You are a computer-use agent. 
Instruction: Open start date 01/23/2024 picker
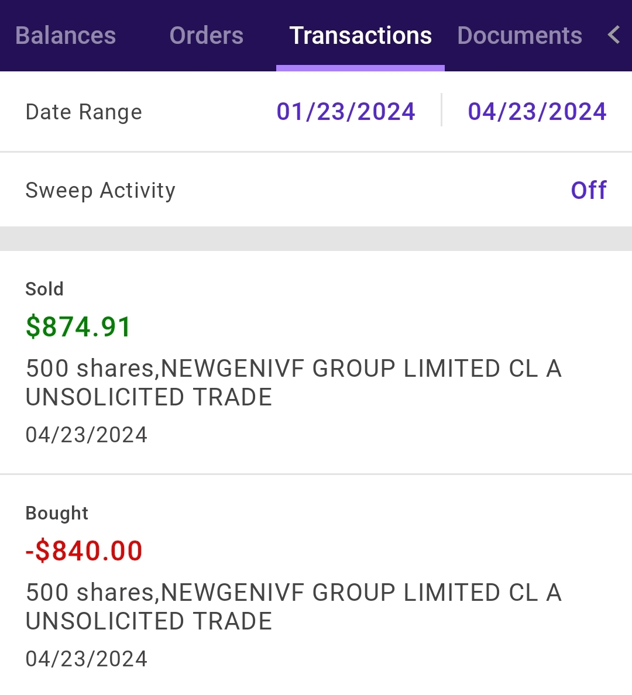346,112
